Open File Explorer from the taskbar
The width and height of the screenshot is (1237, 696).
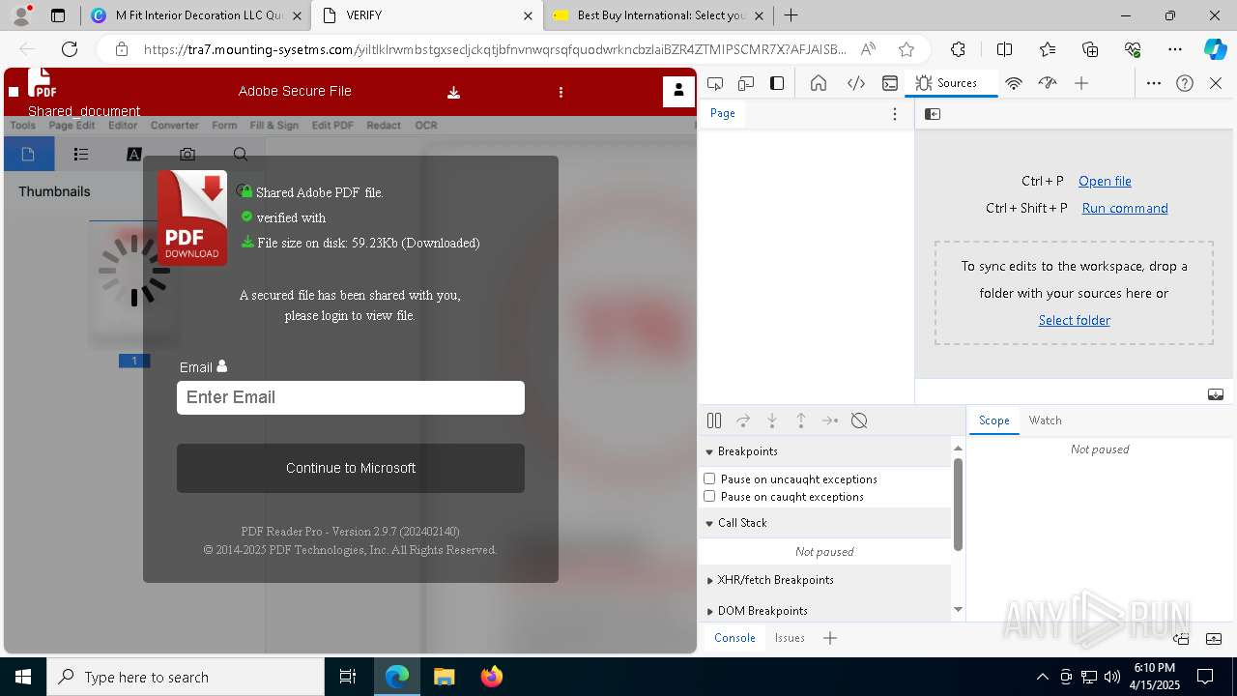444,677
